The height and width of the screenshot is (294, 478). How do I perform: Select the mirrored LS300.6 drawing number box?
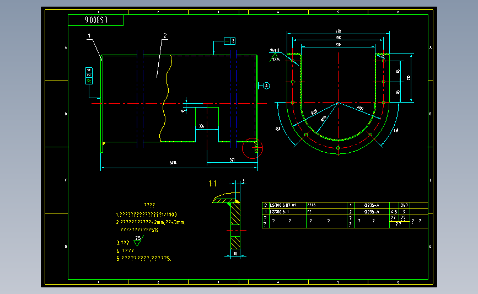click(96, 20)
